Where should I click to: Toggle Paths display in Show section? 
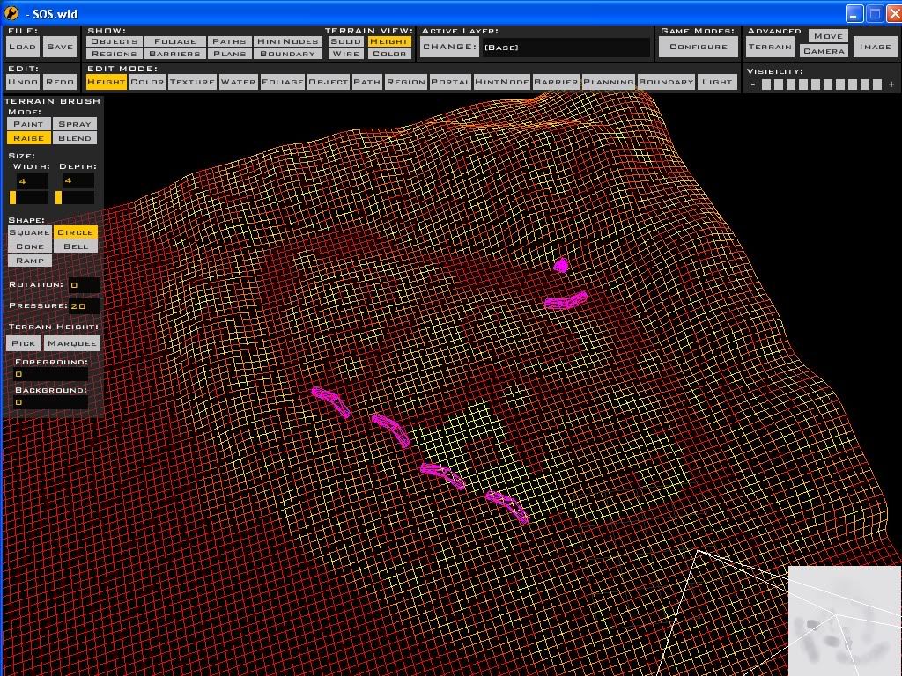coord(229,41)
